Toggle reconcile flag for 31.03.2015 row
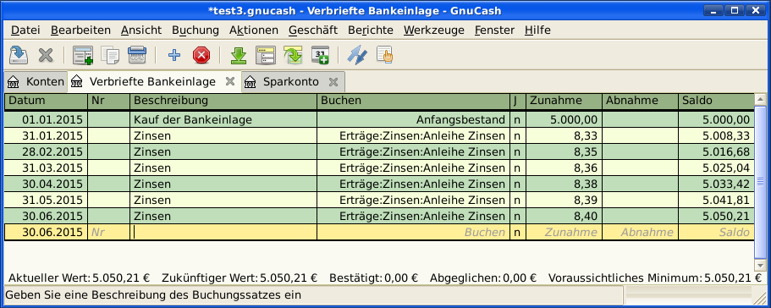Screen dimensions: 771x308 pos(518,168)
